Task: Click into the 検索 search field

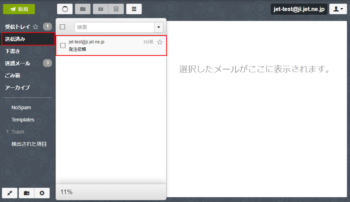Action: coord(114,27)
